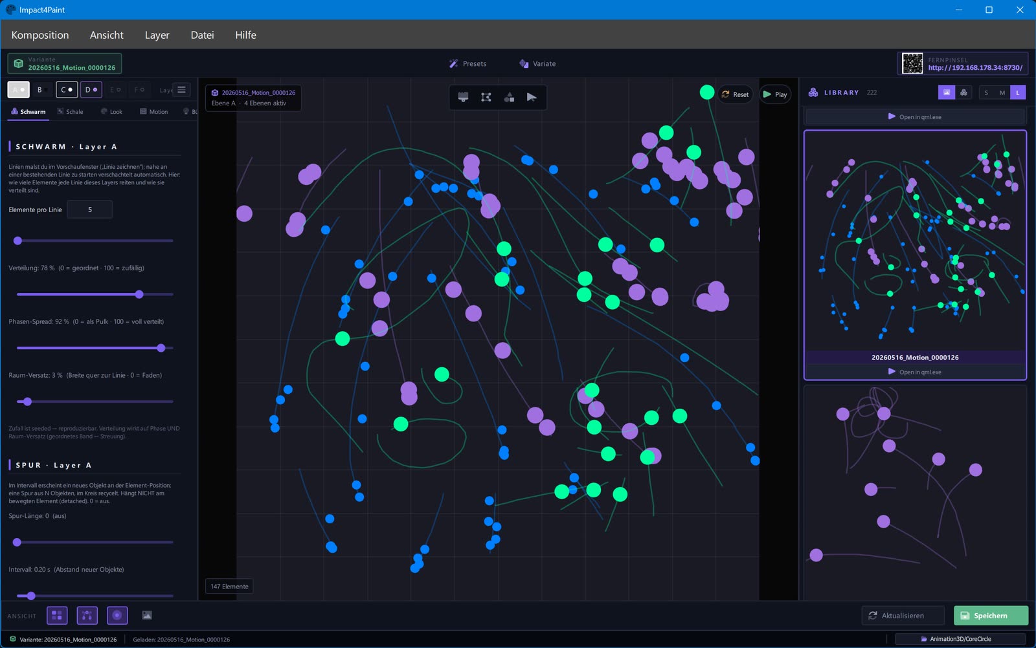Choose the shapes tool in canvas toolbar
This screenshot has height=648, width=1036.
pyautogui.click(x=509, y=97)
